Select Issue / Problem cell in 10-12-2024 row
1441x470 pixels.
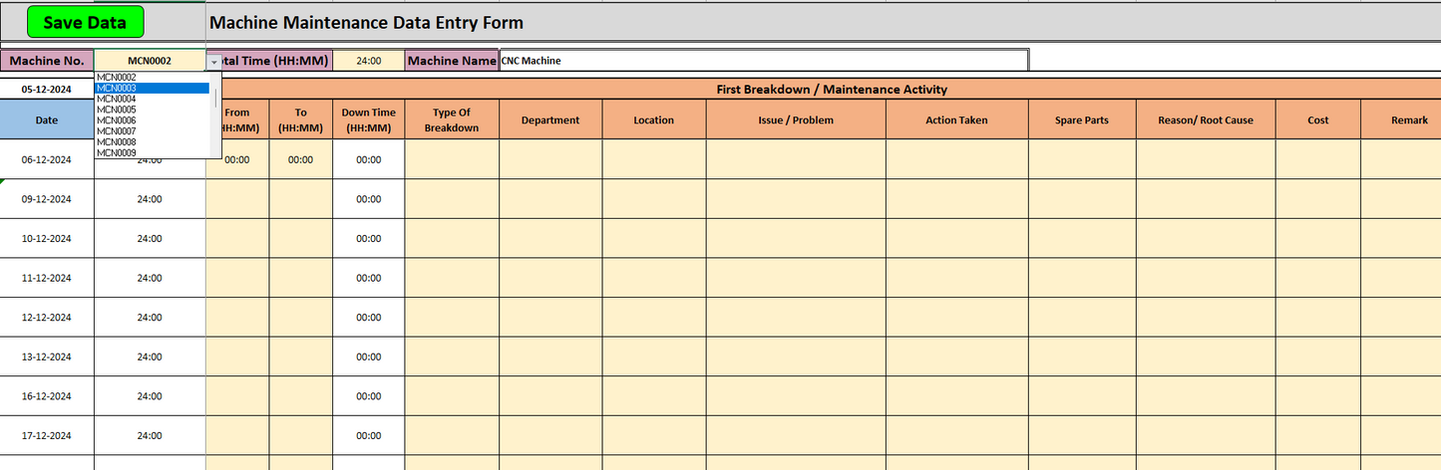coord(796,238)
